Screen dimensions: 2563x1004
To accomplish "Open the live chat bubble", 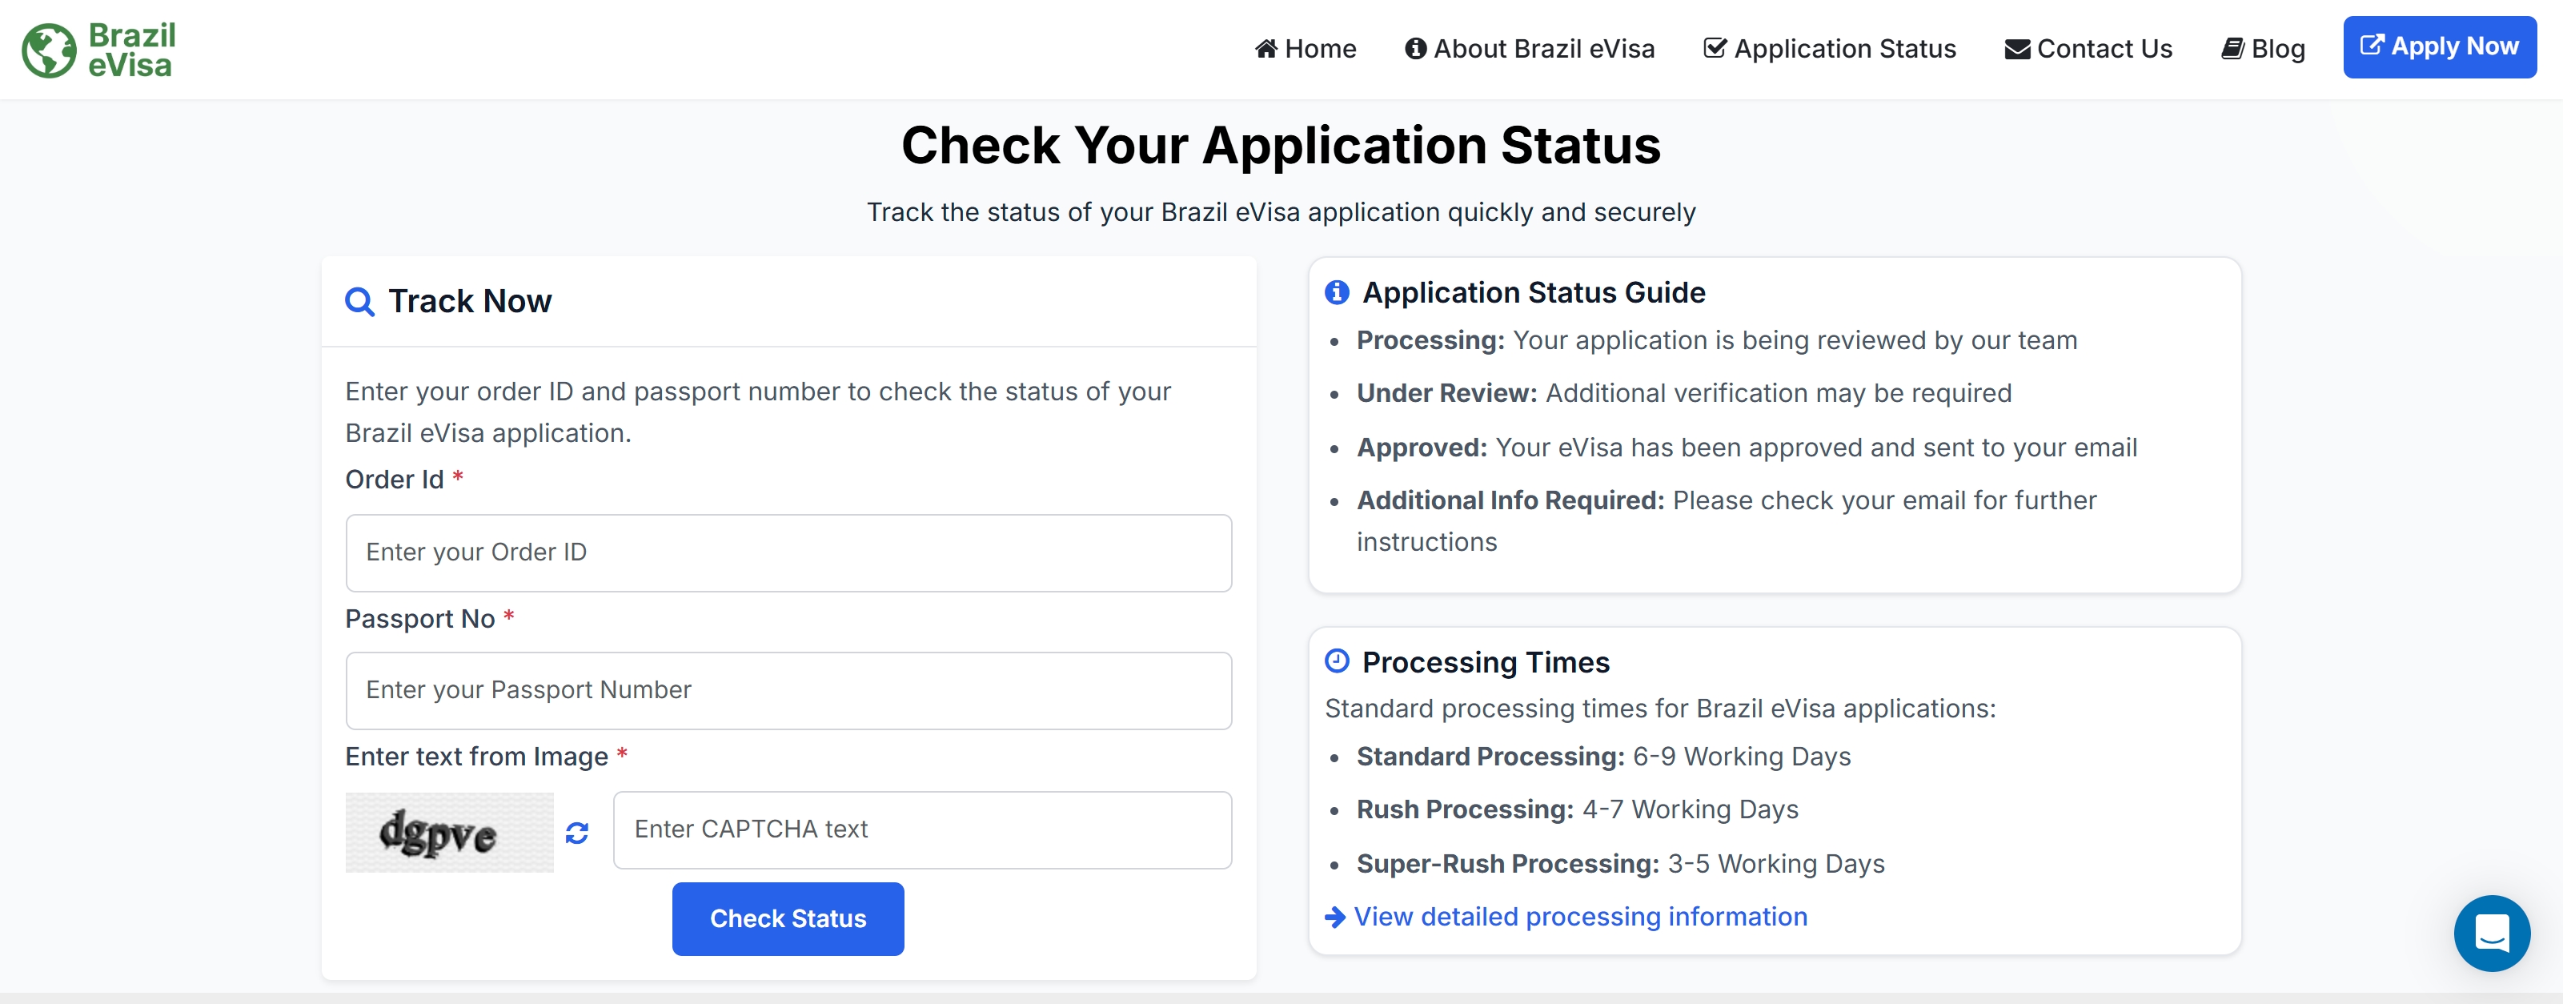I will tap(2490, 933).
